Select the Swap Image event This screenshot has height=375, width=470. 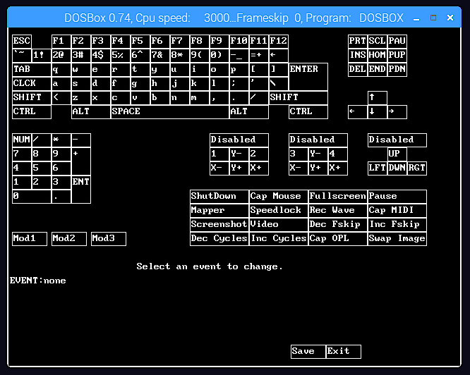[x=397, y=239]
